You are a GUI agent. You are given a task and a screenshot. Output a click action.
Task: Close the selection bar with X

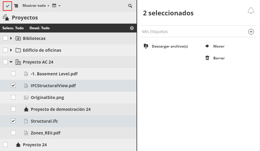132,28
